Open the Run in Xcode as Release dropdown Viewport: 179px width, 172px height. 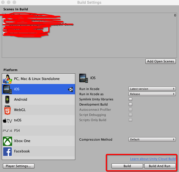point(152,94)
